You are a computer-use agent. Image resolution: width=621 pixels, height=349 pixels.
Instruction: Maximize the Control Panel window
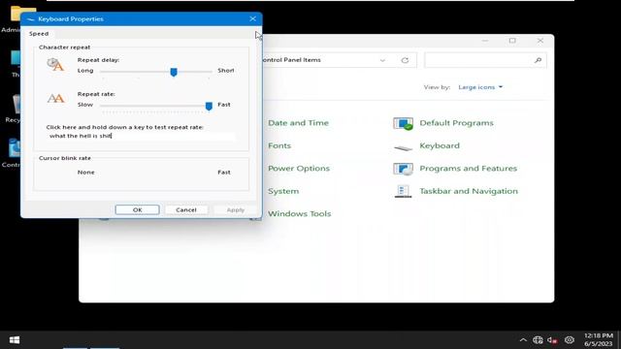click(512, 41)
